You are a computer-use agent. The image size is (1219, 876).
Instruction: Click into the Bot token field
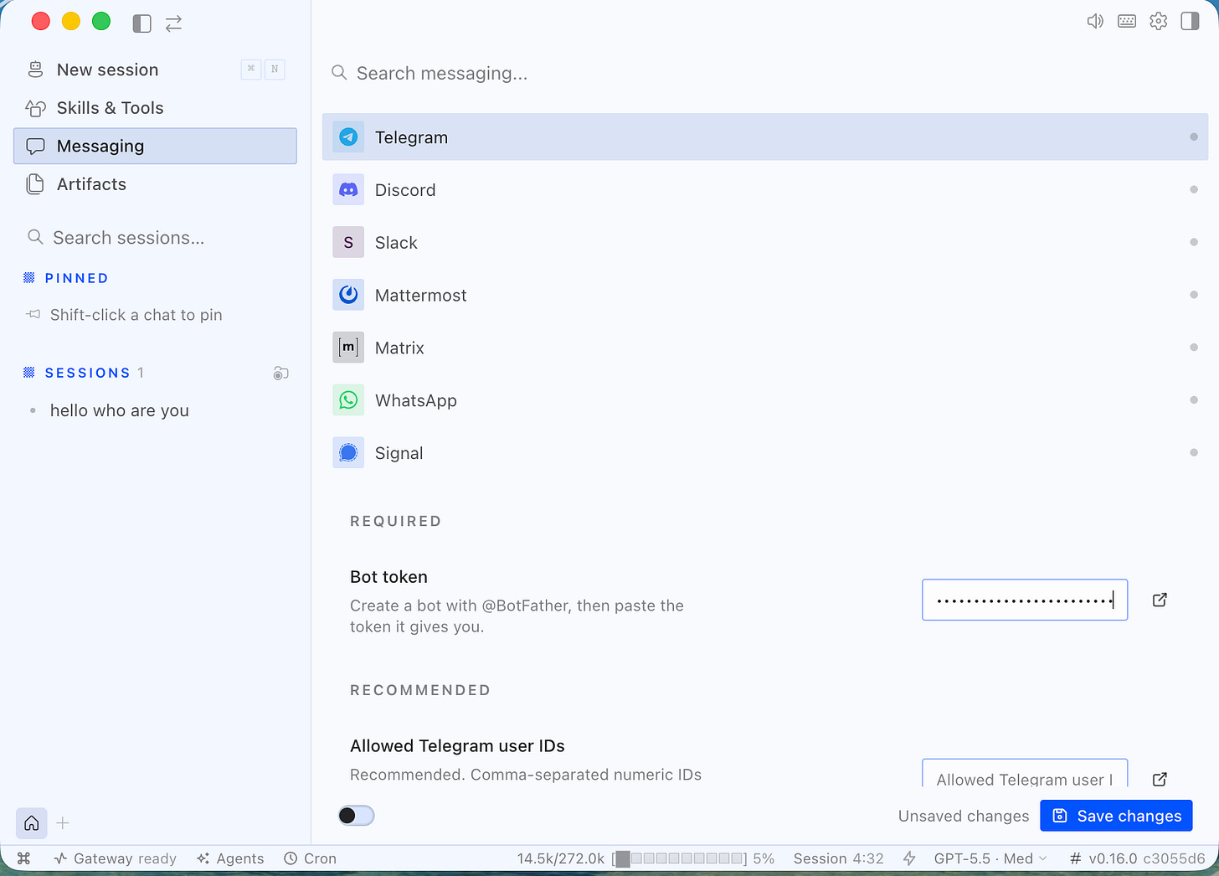click(x=1025, y=600)
